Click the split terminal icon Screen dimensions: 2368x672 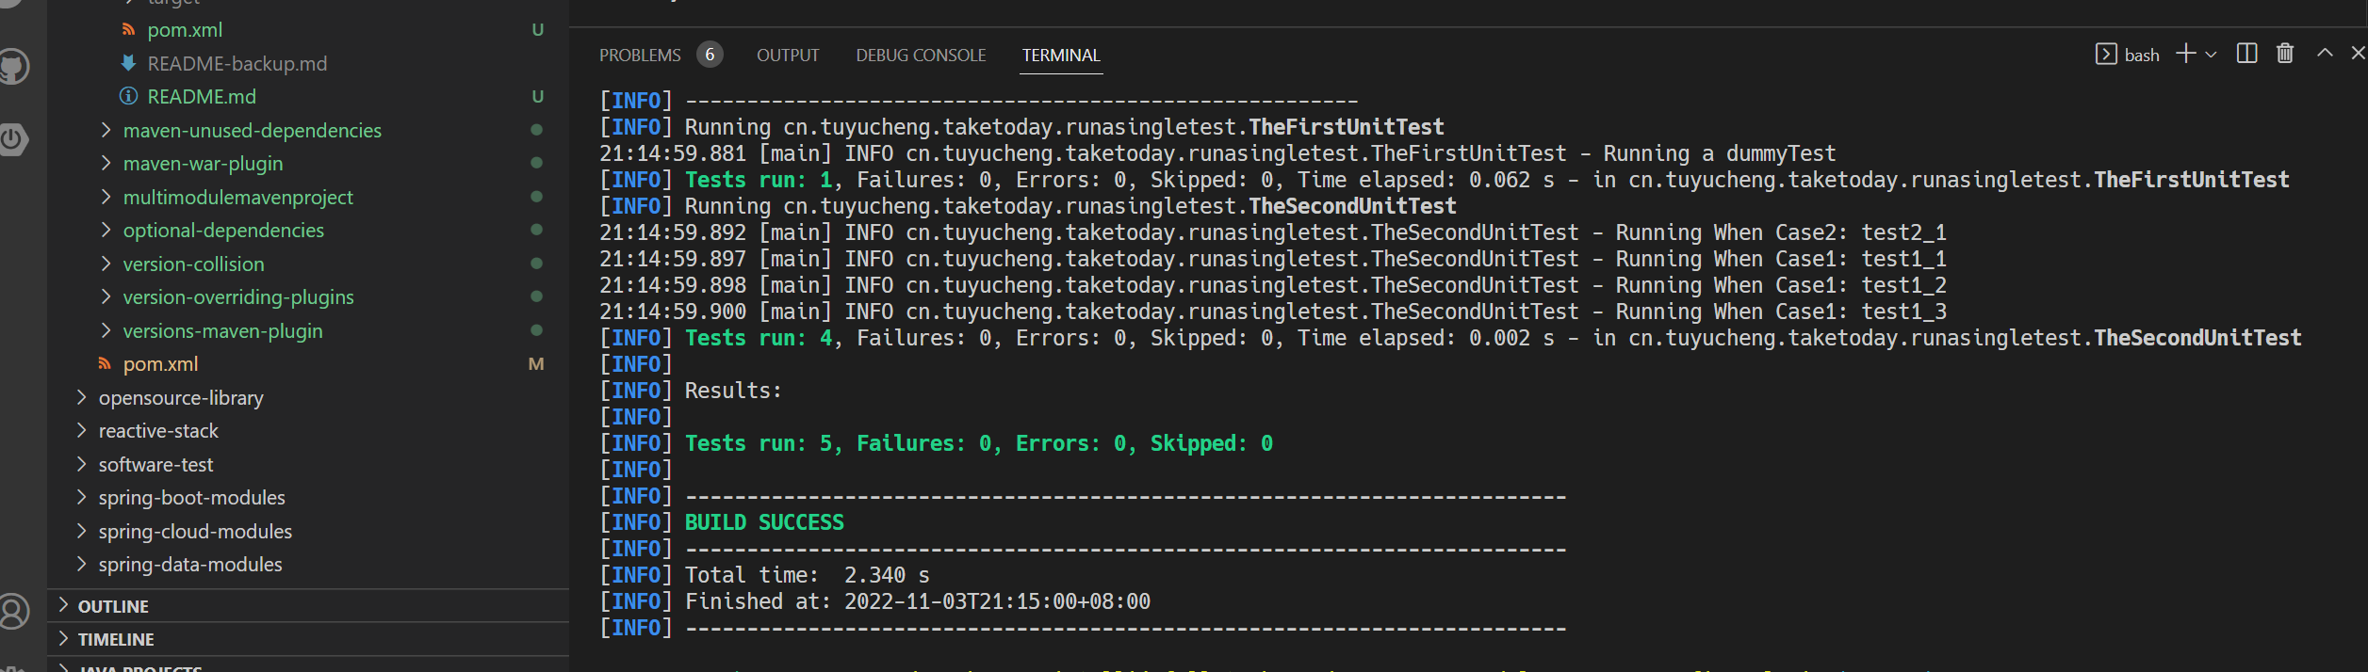pyautogui.click(x=2246, y=54)
